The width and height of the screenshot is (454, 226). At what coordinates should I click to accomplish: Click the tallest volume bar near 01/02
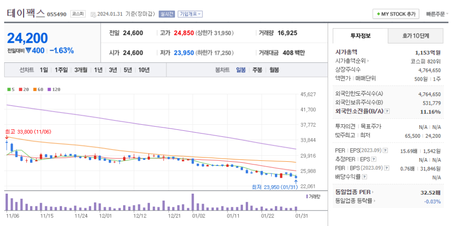(193, 202)
